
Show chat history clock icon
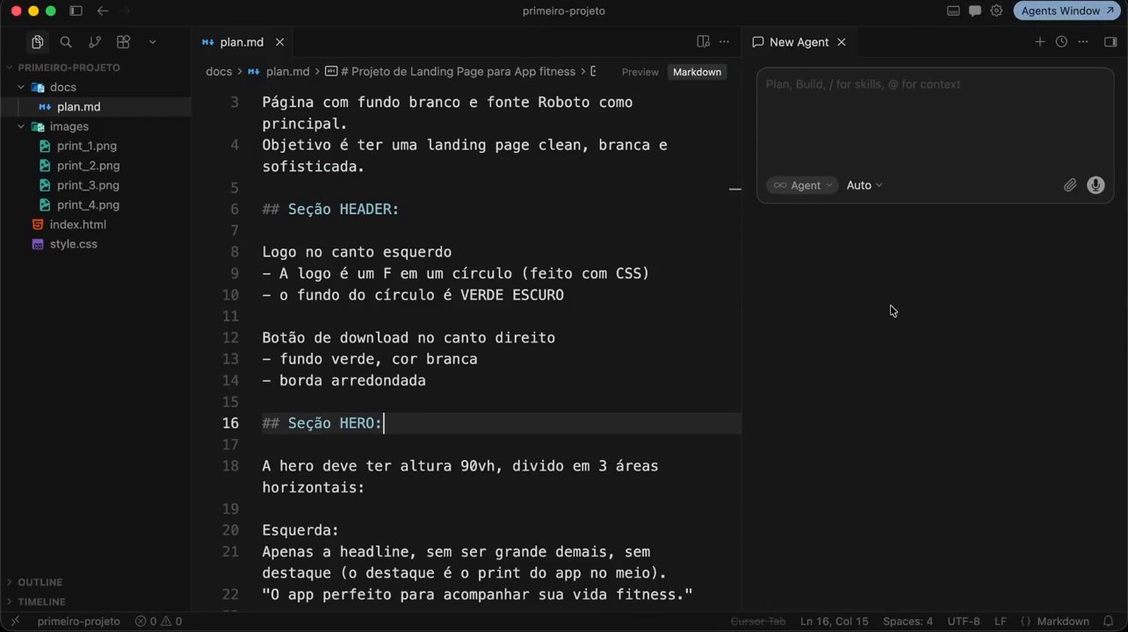(x=1061, y=42)
